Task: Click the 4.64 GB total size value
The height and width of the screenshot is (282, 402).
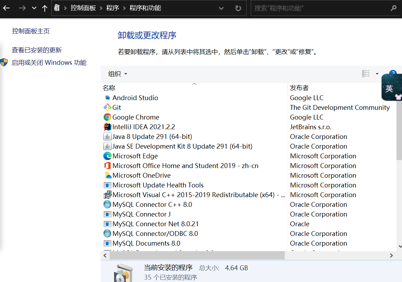Action: click(x=237, y=268)
